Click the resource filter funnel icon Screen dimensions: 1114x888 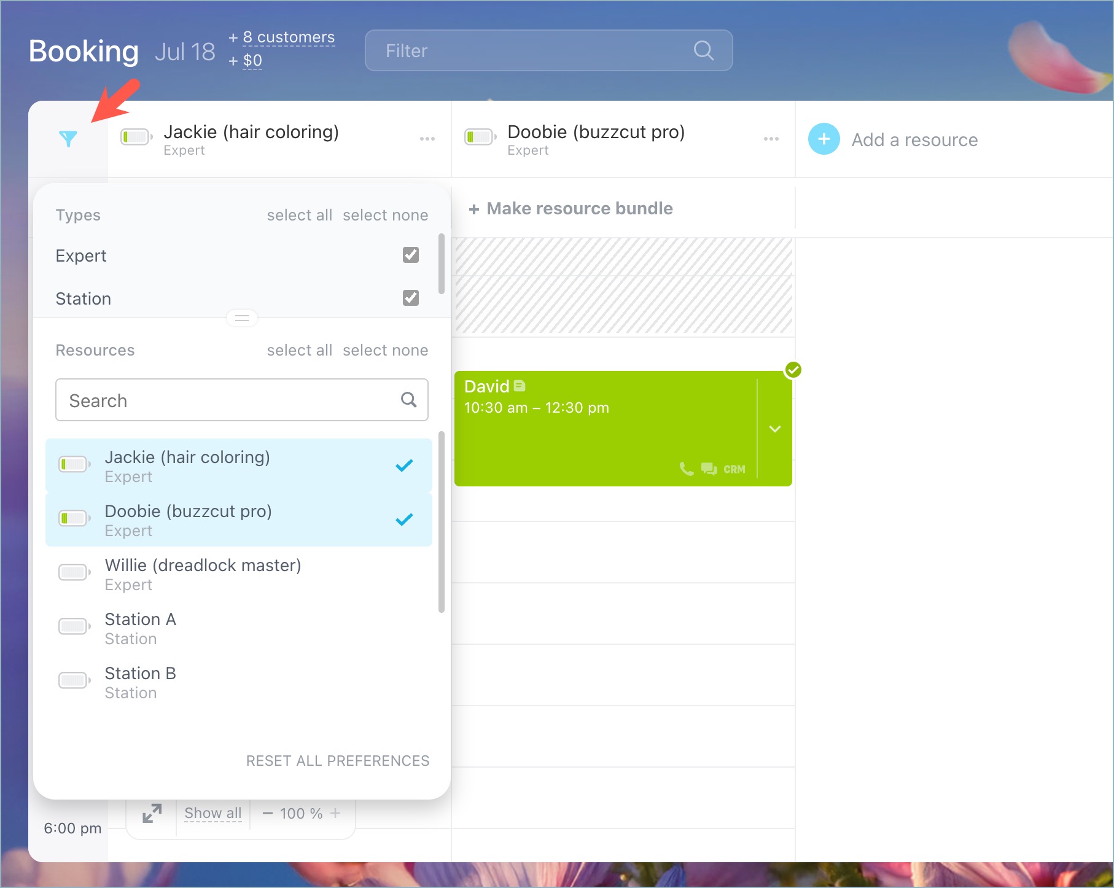(68, 139)
